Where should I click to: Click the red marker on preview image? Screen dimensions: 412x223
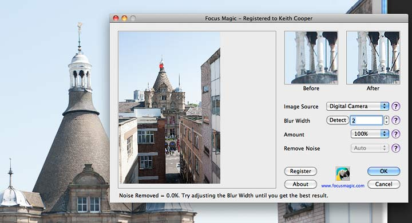[x=161, y=66]
